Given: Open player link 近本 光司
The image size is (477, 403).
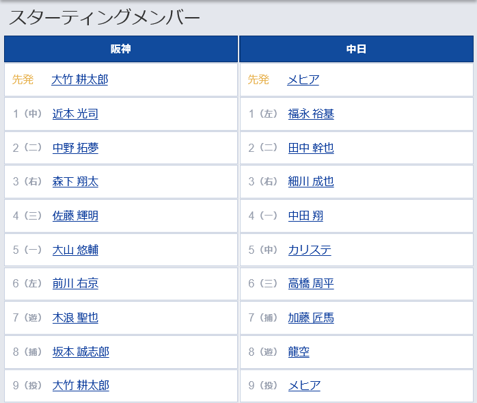Looking at the screenshot, I should pos(75,114).
